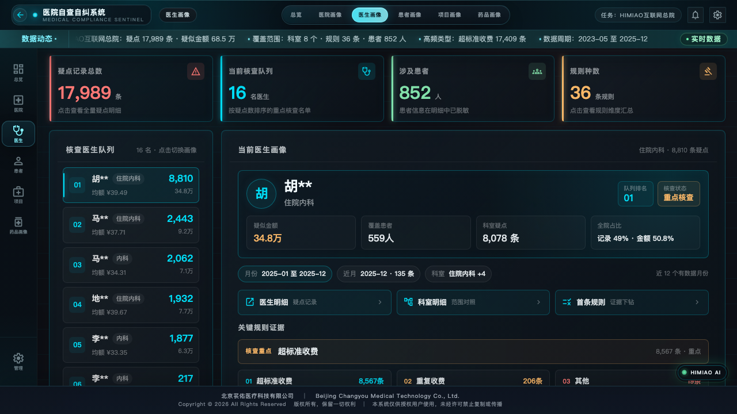The height and width of the screenshot is (414, 737).
Task: Click 近 12 个有数据月份 text
Action: 682,274
